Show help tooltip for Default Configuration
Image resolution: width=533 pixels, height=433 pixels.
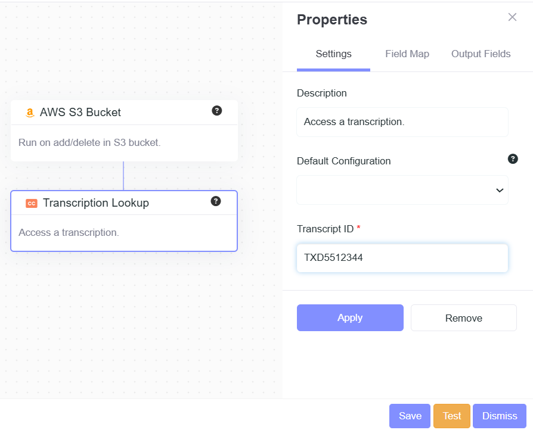point(513,159)
